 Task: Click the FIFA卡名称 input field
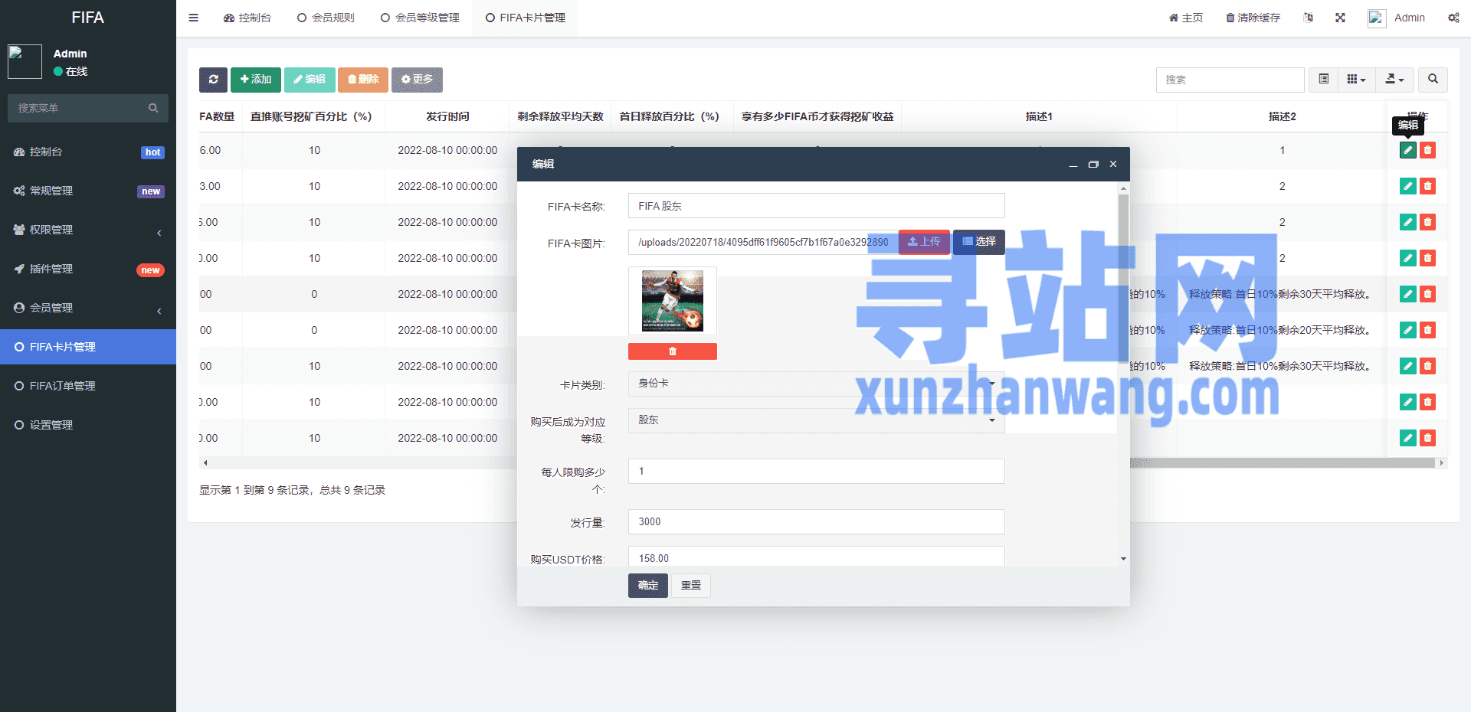point(816,206)
